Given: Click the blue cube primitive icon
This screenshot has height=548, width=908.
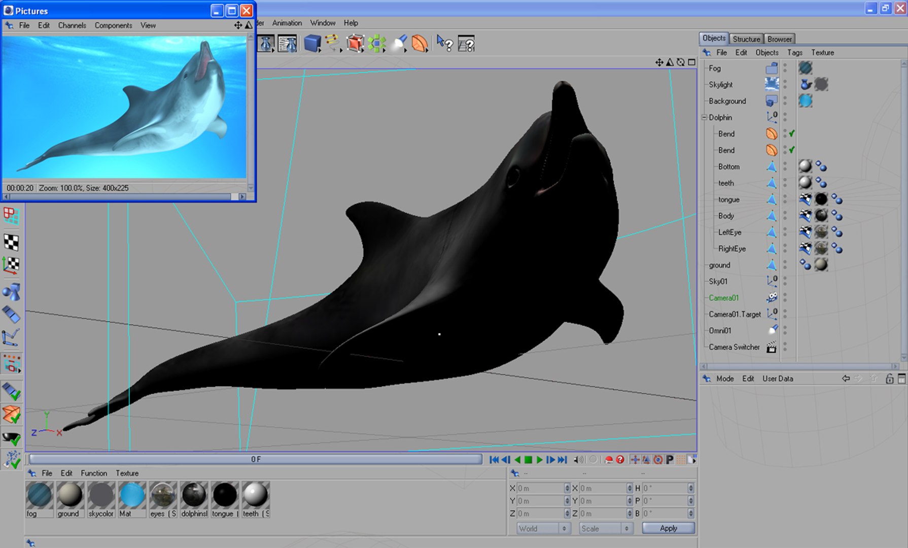Looking at the screenshot, I should point(312,44).
